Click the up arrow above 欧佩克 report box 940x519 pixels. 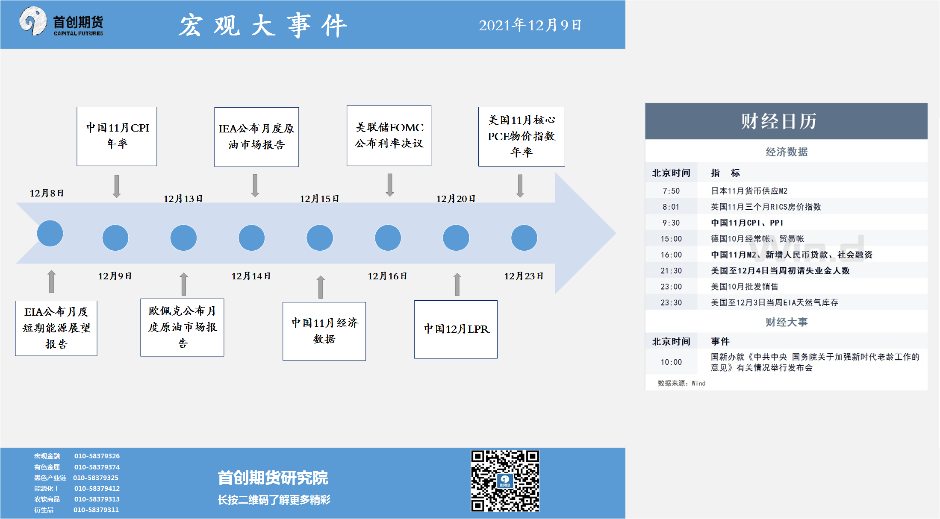(x=184, y=284)
